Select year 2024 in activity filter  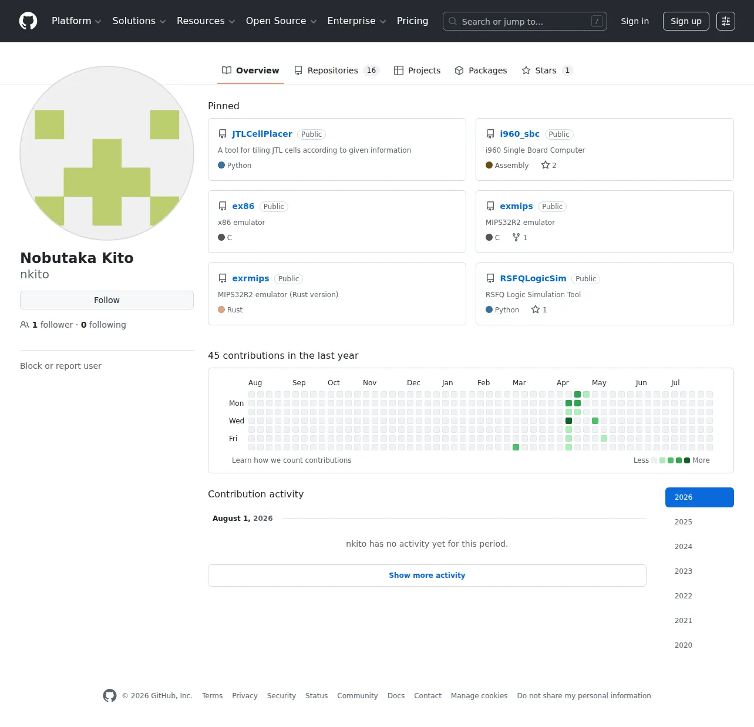coord(699,547)
